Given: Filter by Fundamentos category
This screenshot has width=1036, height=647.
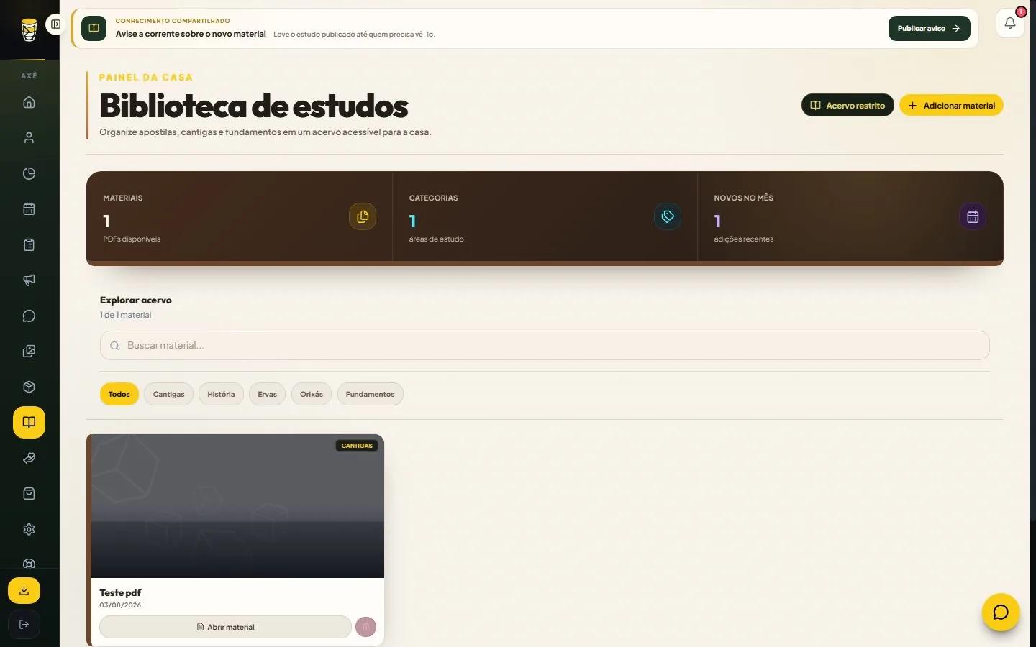Looking at the screenshot, I should point(370,394).
